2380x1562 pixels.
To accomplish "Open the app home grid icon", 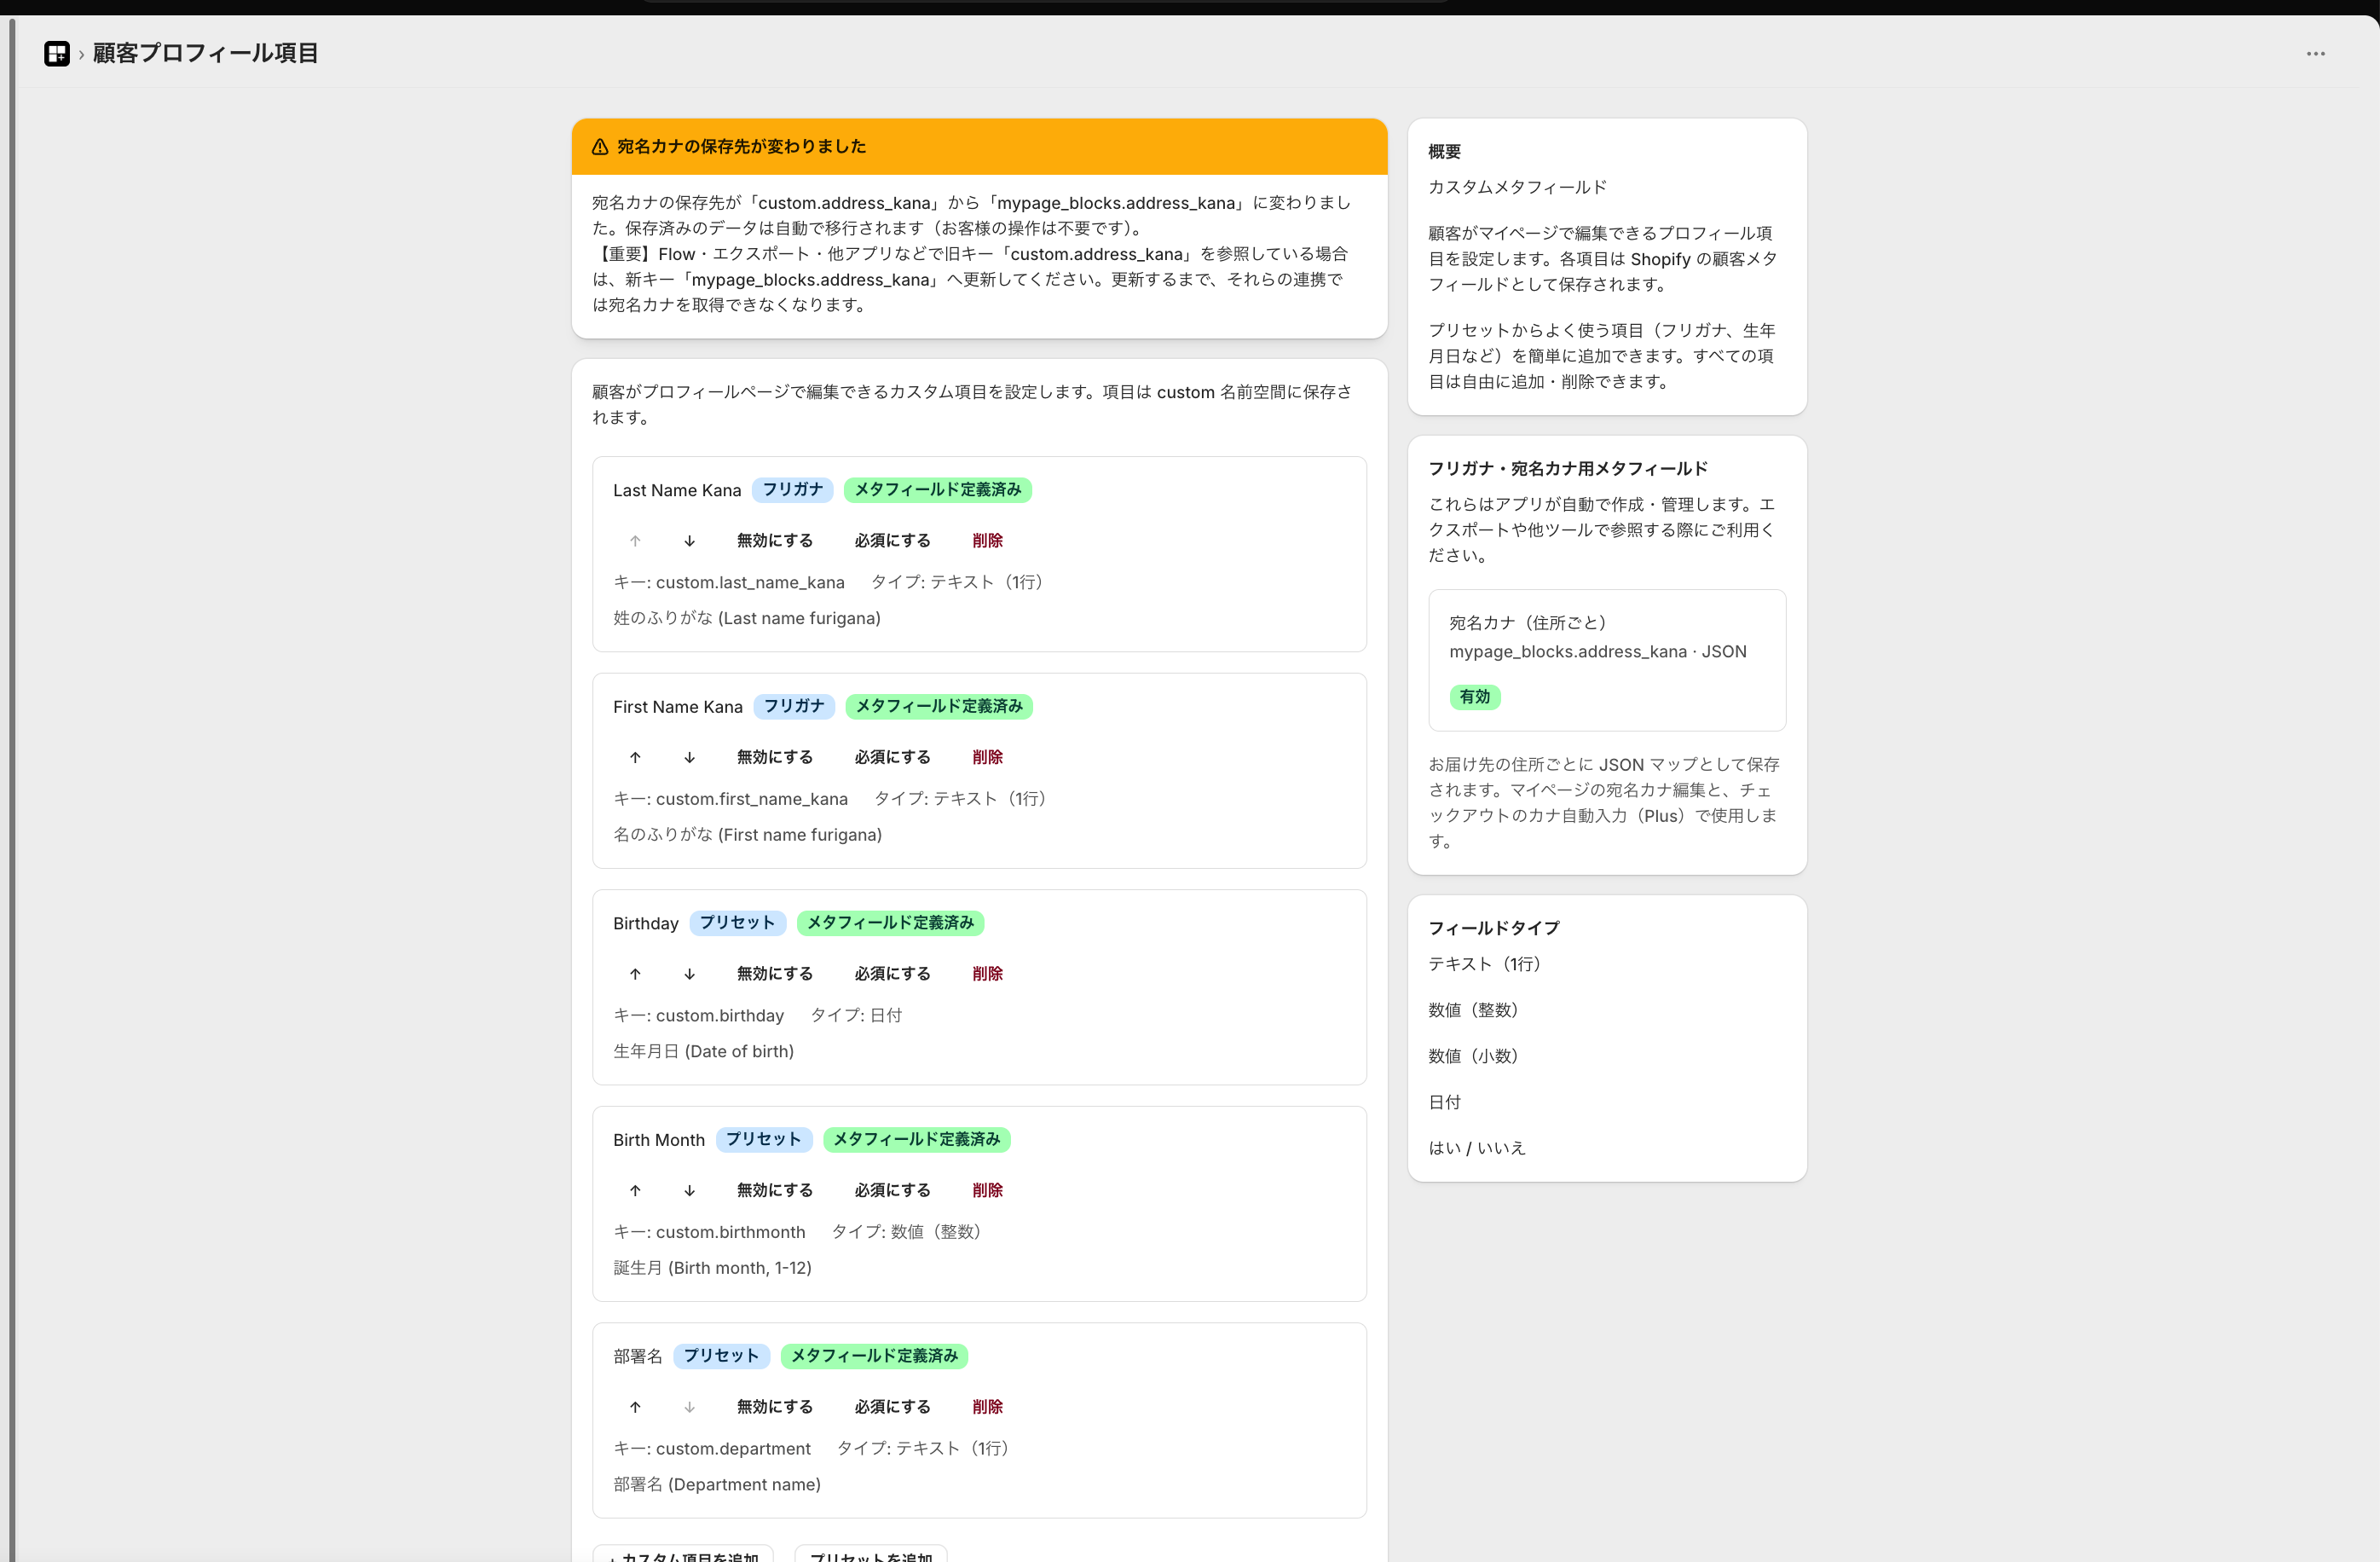I will 57,53.
